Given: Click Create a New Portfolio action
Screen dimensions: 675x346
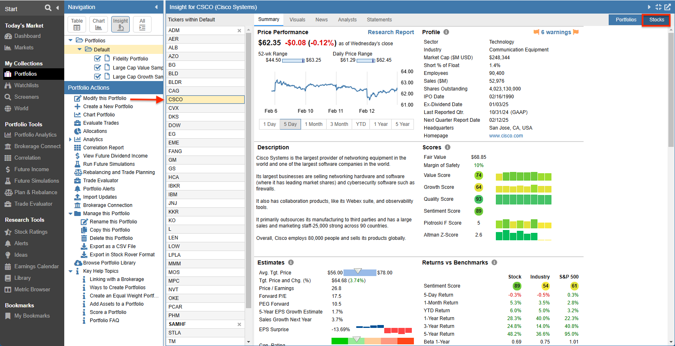Looking at the screenshot, I should point(108,107).
